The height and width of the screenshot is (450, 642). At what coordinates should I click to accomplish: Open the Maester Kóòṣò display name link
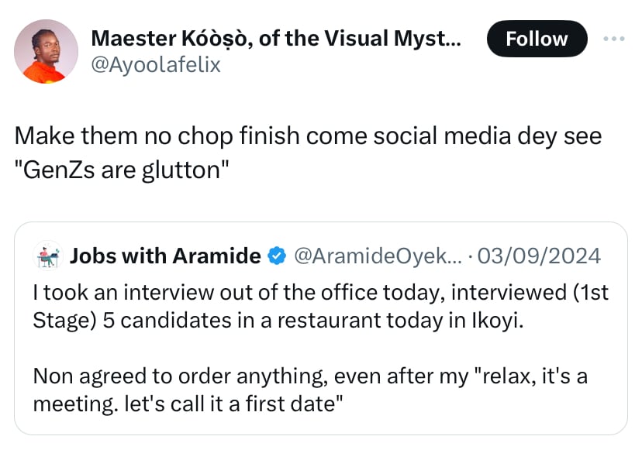[275, 37]
